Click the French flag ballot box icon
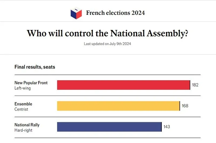The height and width of the screenshot is (143, 216). tap(76, 13)
